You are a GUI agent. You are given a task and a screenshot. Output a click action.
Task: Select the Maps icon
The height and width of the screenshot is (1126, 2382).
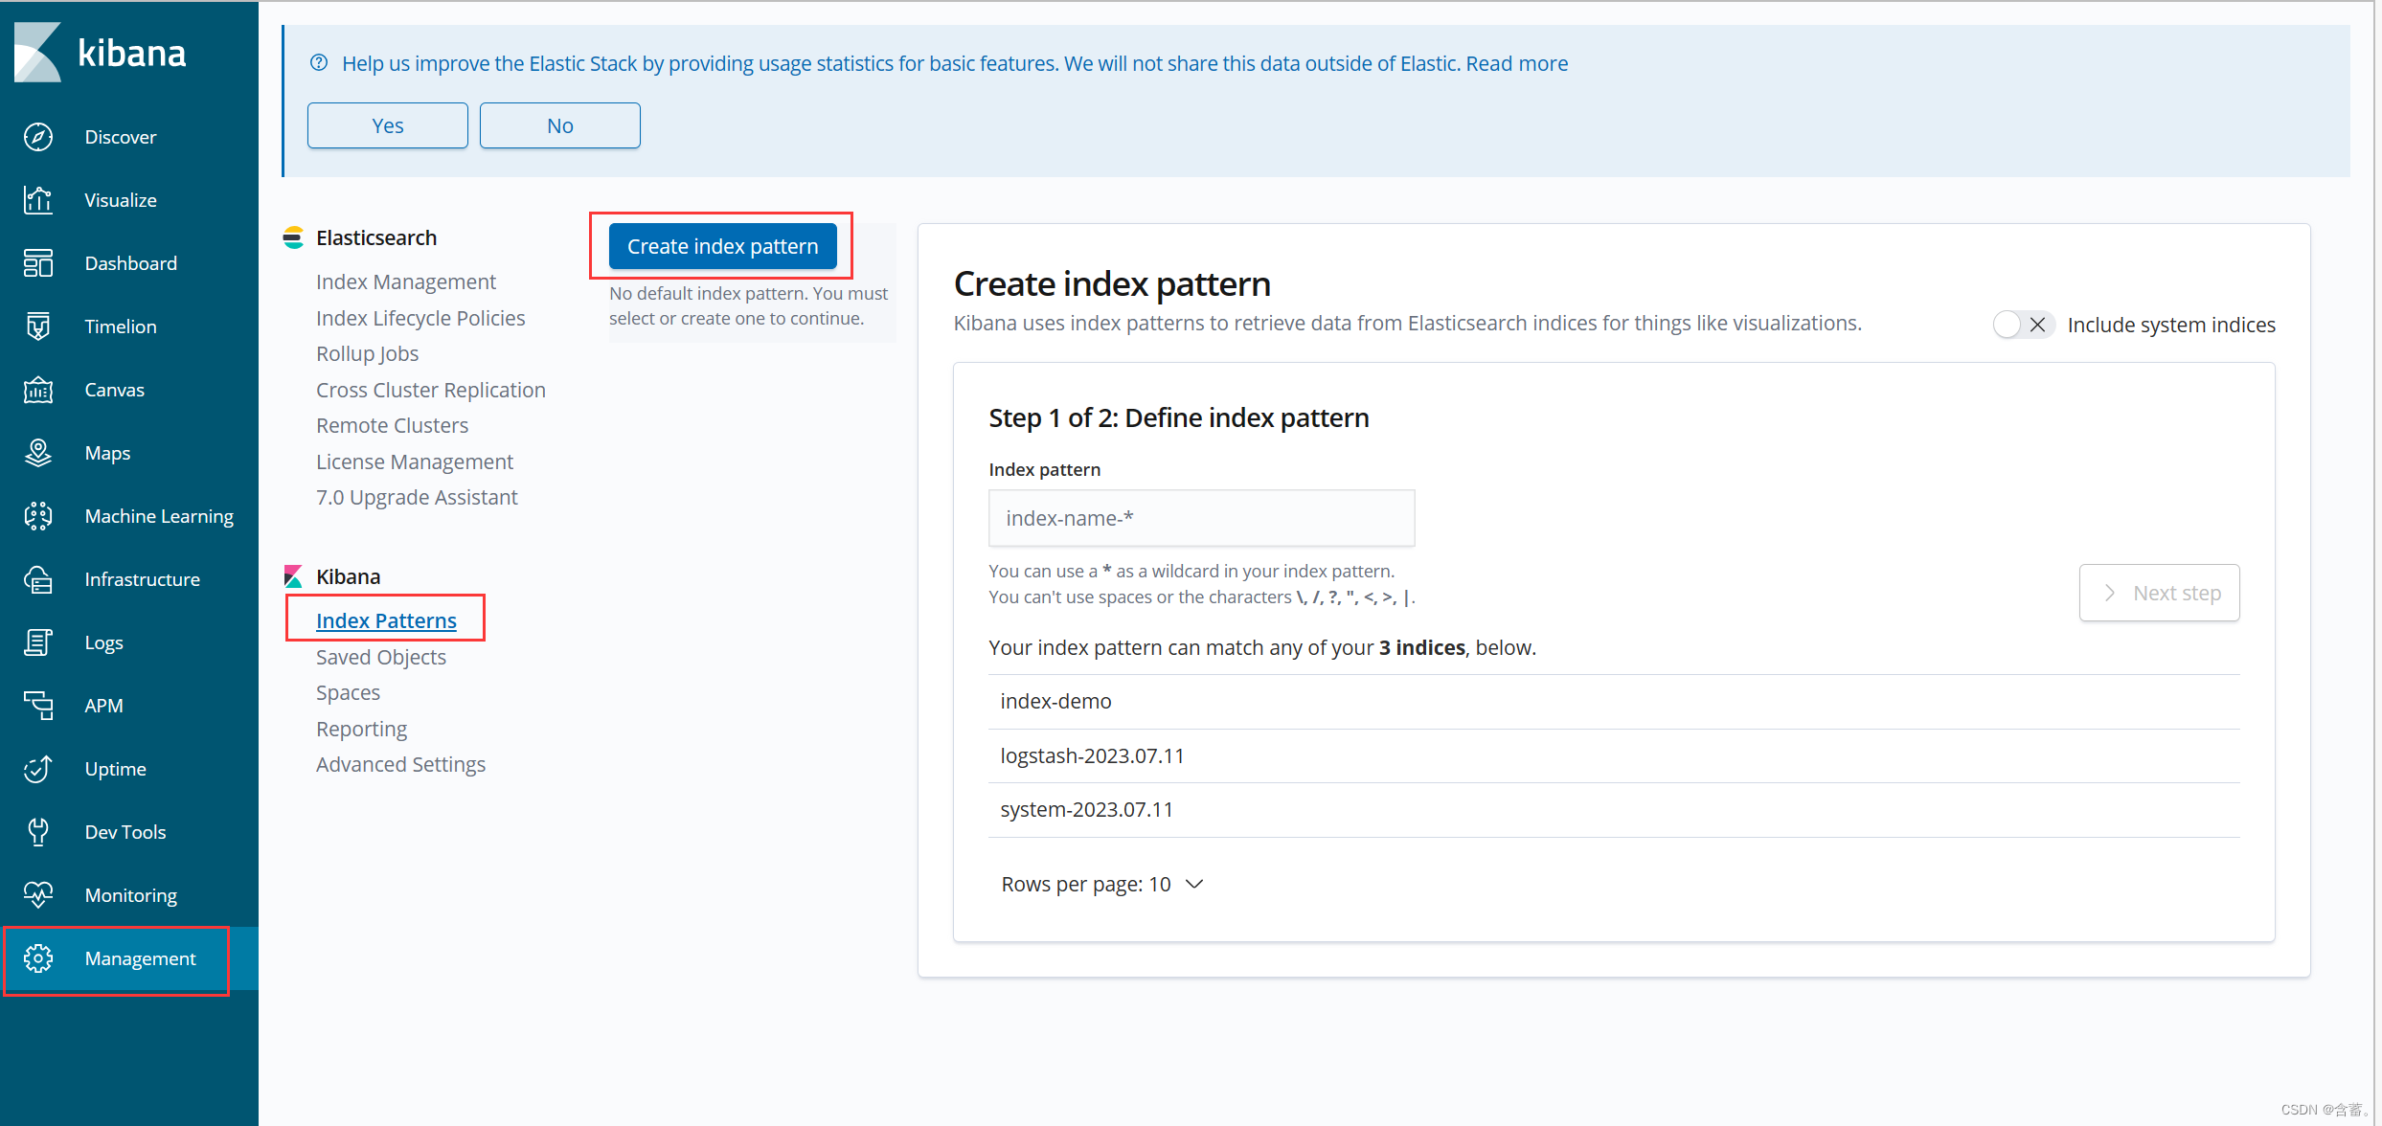(38, 453)
